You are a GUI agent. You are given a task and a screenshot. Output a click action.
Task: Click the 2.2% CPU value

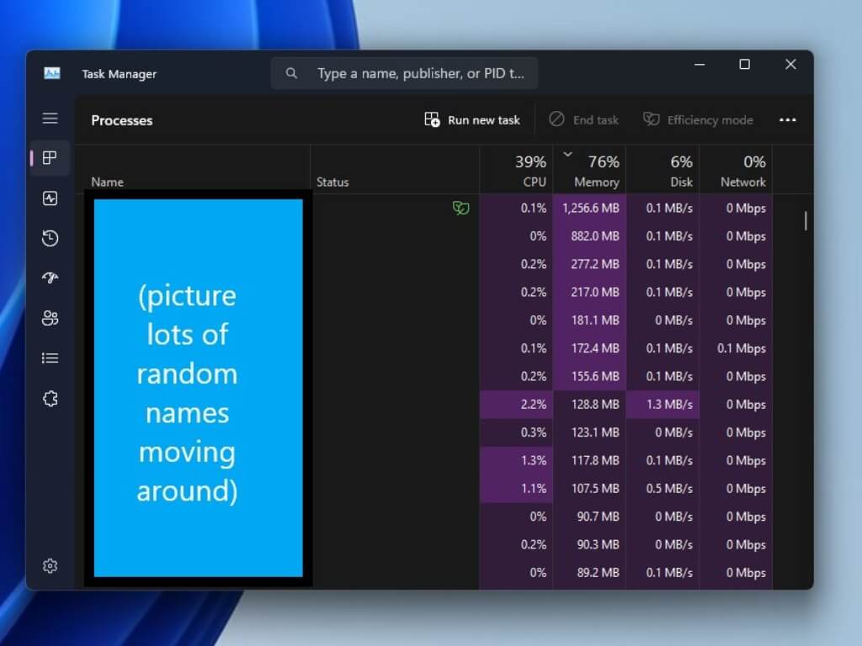534,405
